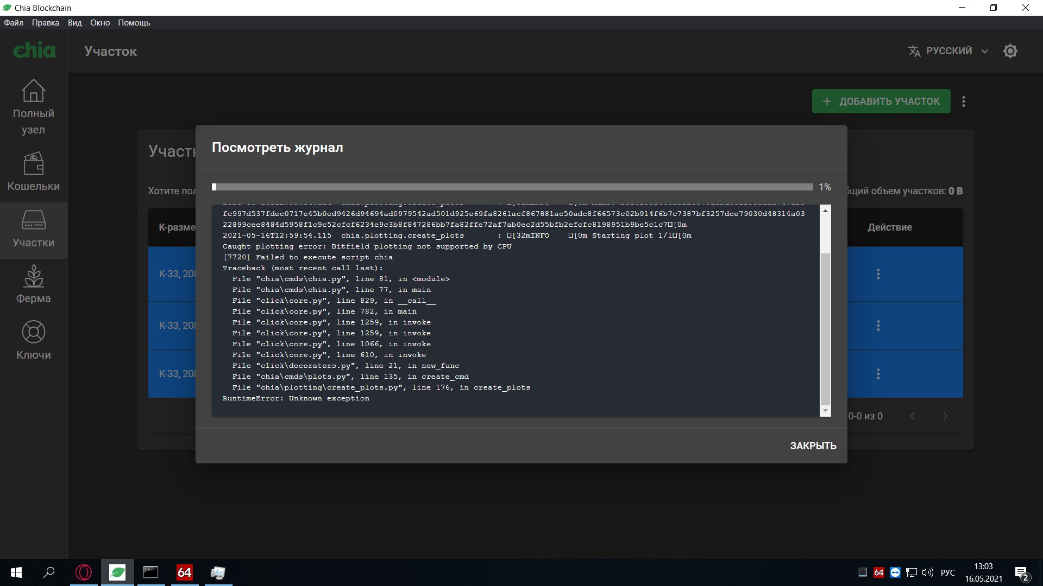
Task: Click 'Bitfield plotting not supported by CPU' line
Action: (x=367, y=246)
